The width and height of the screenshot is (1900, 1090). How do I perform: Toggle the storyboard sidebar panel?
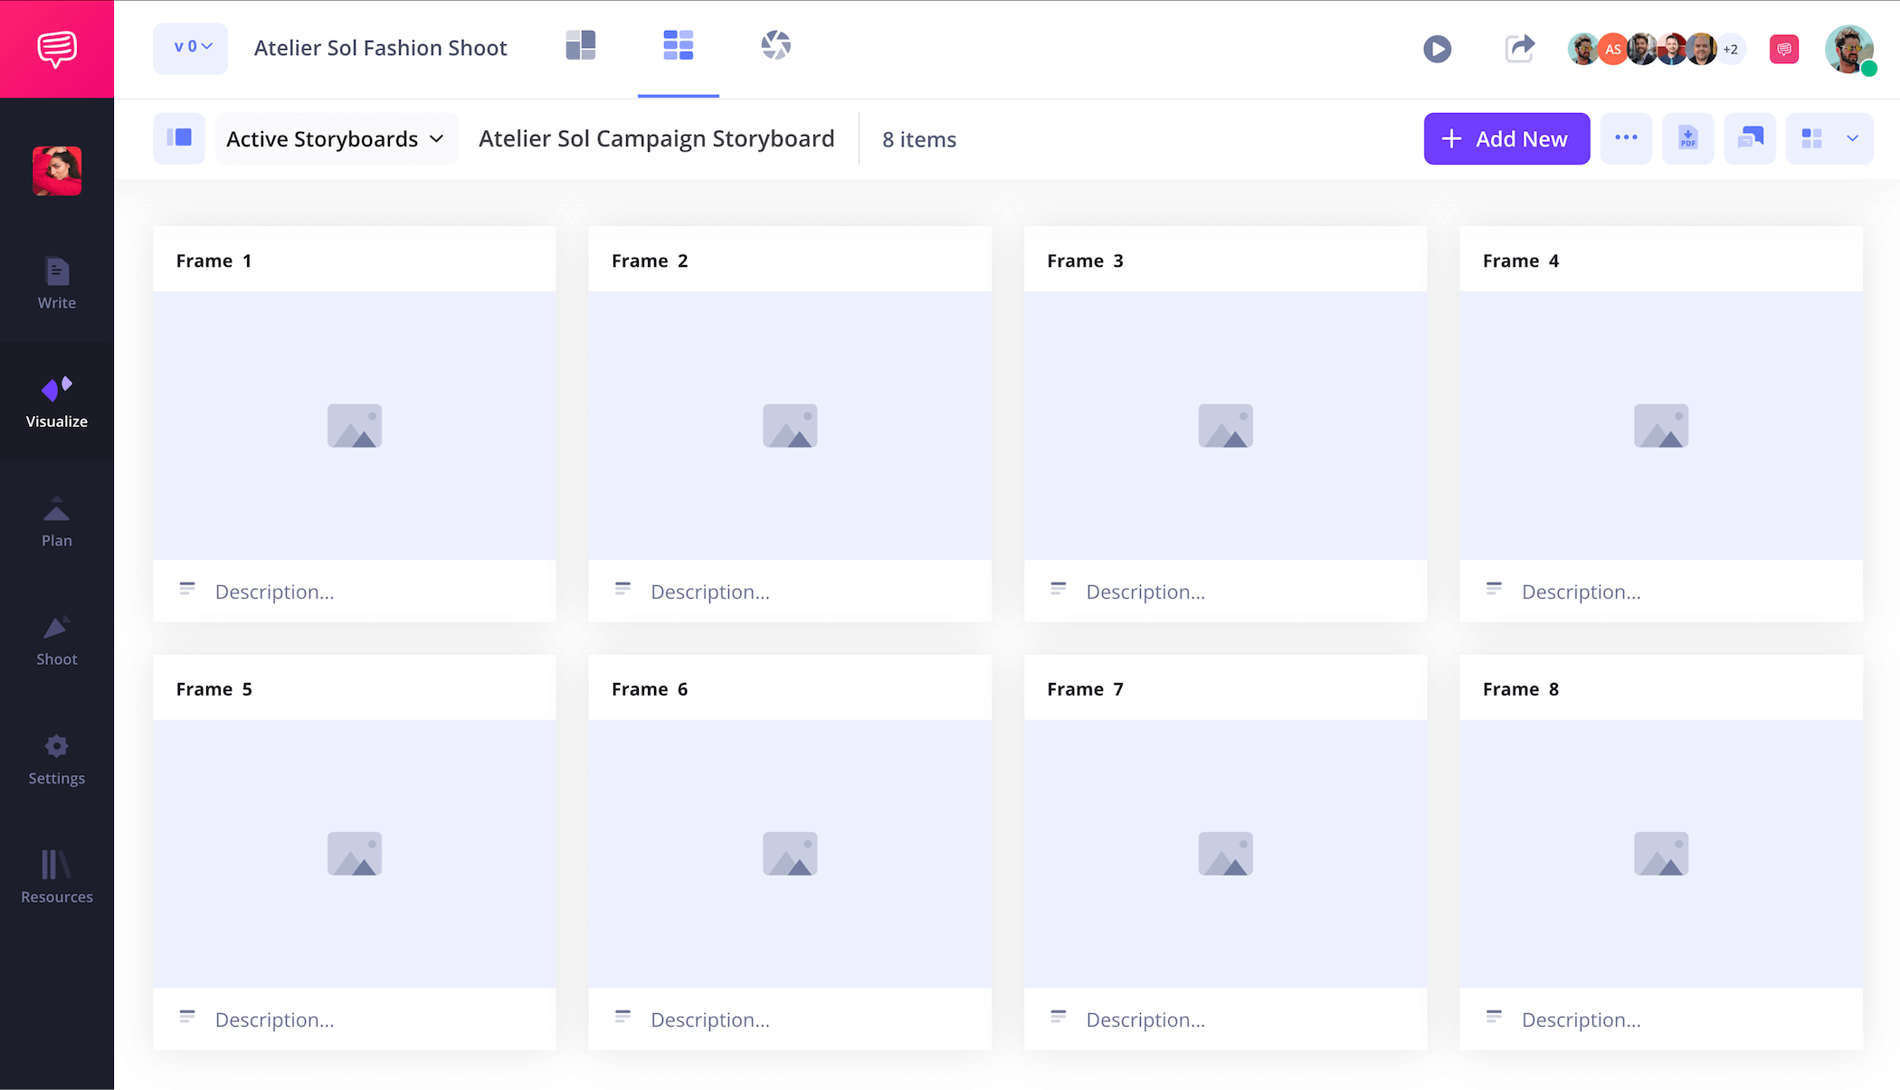[179, 138]
